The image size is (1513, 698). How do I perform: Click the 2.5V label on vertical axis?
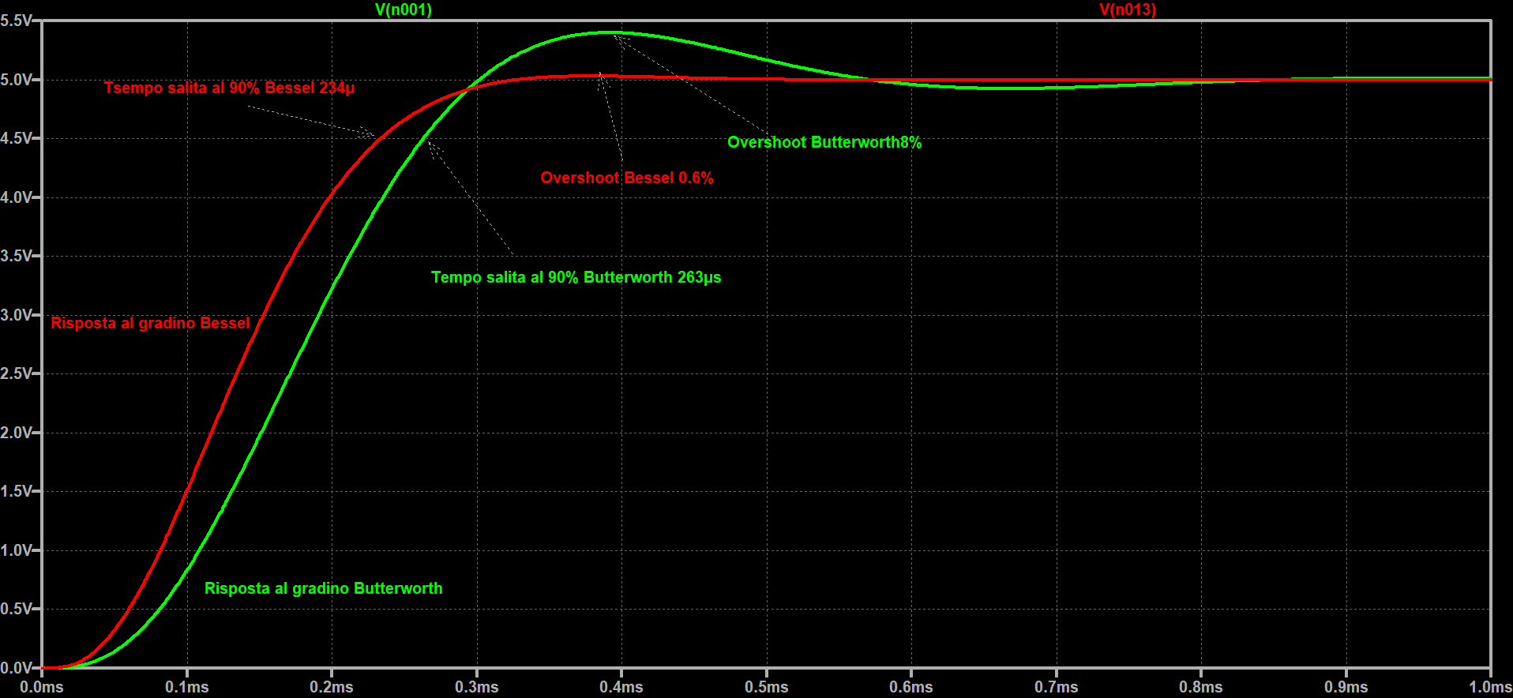pos(16,373)
